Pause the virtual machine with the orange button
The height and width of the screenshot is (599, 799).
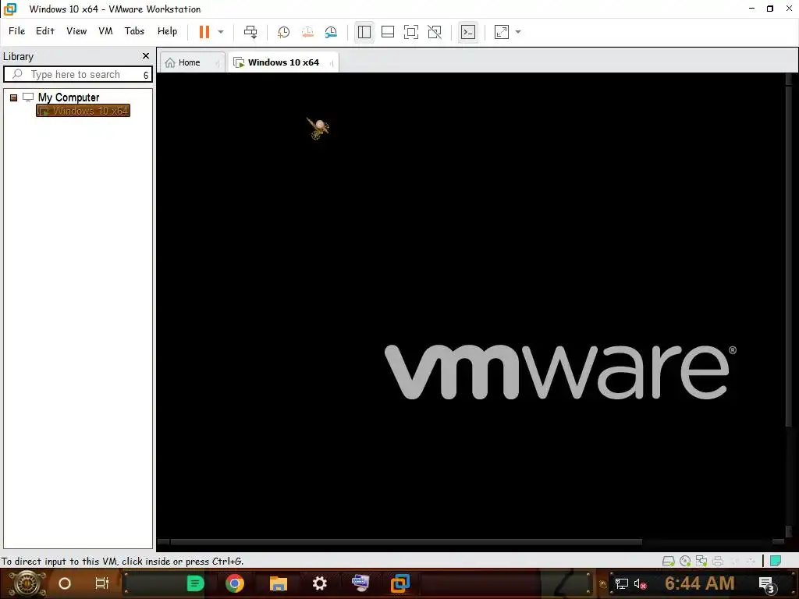click(204, 31)
